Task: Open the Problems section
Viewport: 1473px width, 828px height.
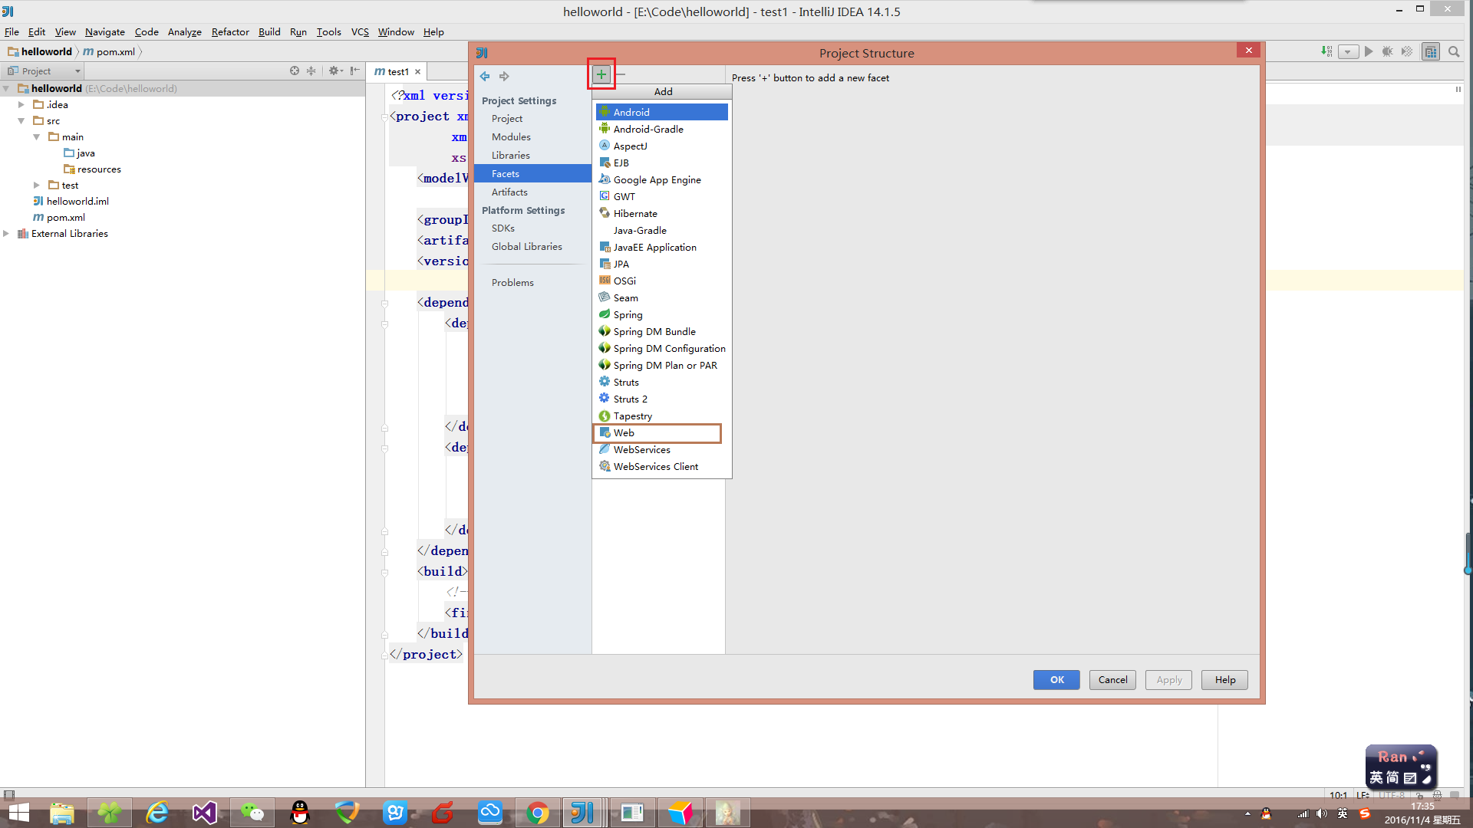Action: click(x=532, y=282)
